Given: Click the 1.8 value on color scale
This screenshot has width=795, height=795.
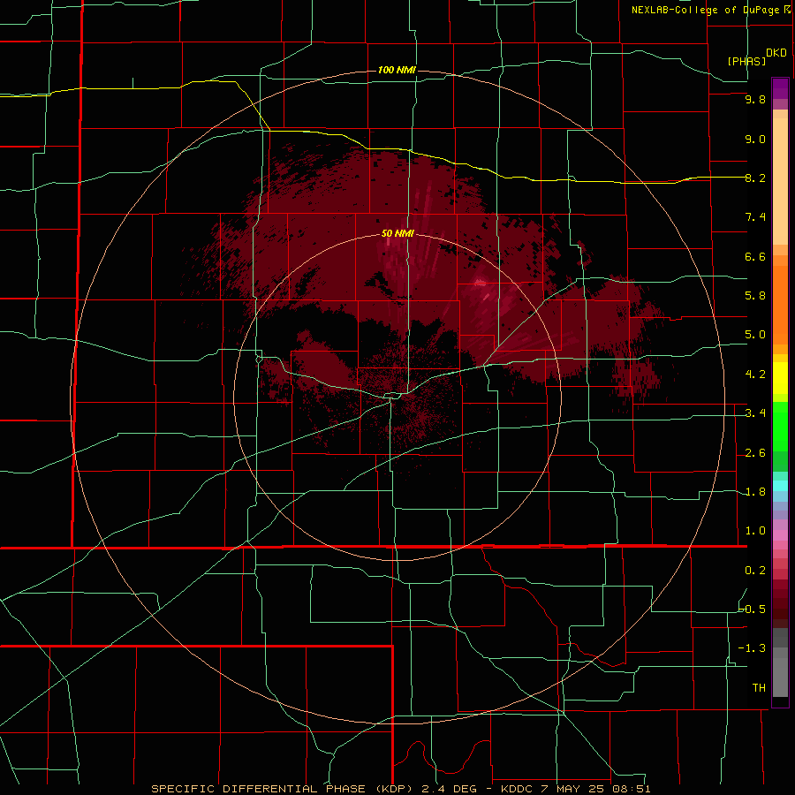Looking at the screenshot, I should pos(755,492).
